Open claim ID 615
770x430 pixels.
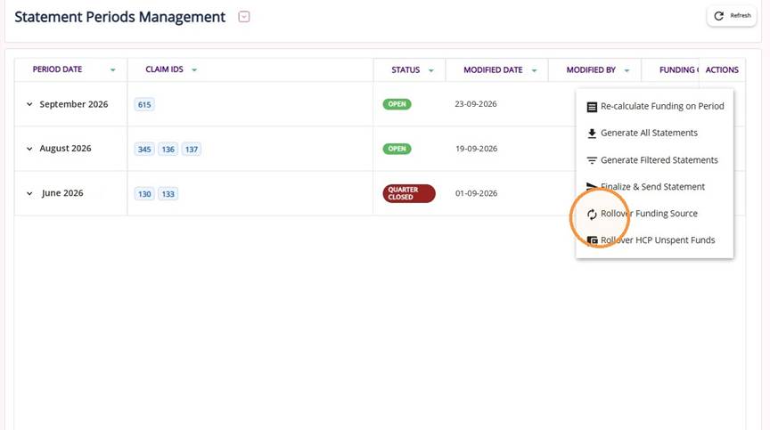coord(144,105)
